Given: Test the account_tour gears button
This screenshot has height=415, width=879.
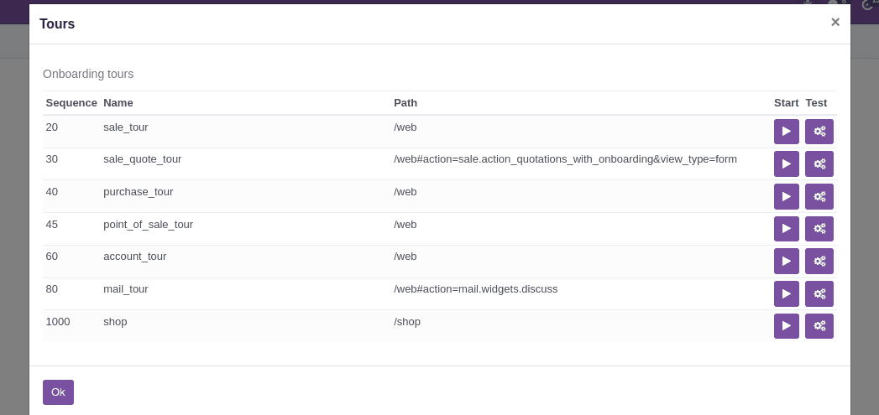Looking at the screenshot, I should point(819,261).
